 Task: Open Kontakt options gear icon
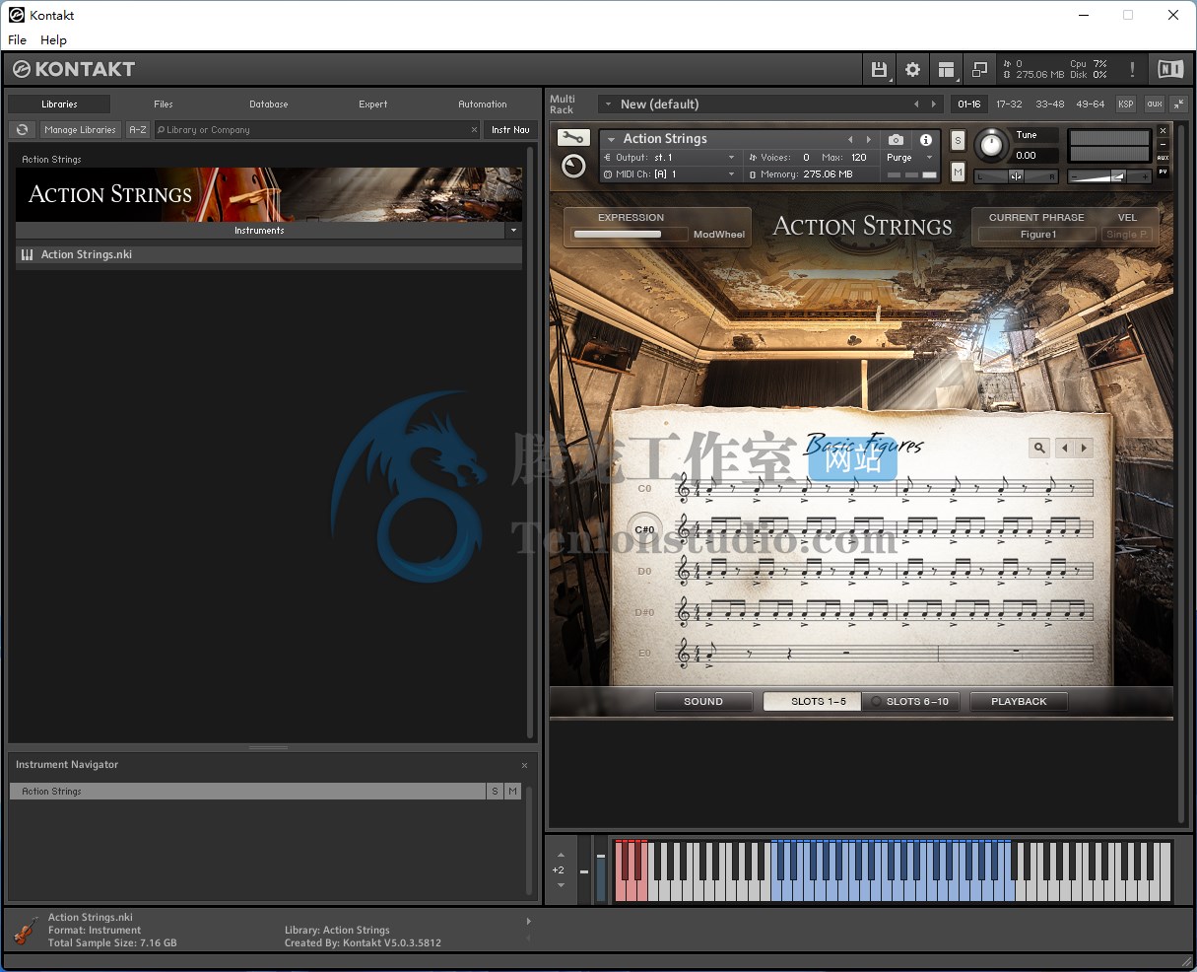tap(913, 69)
